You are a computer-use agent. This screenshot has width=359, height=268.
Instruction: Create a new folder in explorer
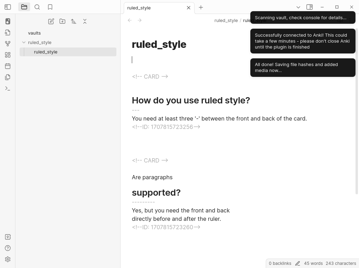[x=62, y=21]
